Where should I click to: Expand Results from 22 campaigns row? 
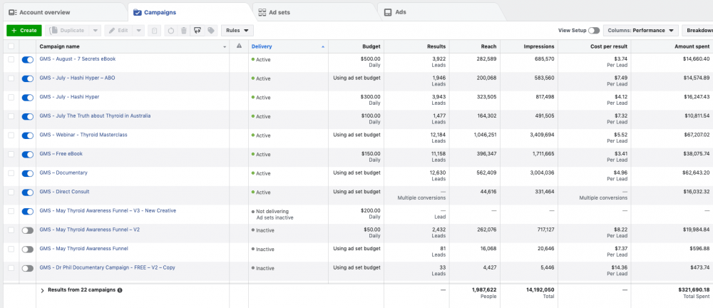click(42, 290)
